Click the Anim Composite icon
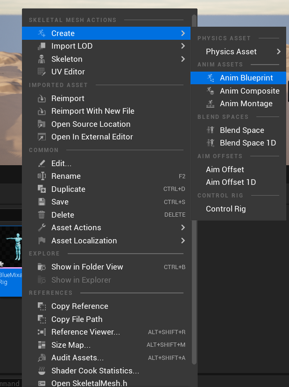The width and height of the screenshot is (289, 387). pyautogui.click(x=210, y=91)
